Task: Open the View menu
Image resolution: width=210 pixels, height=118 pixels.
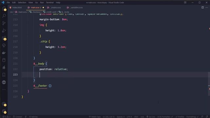Action: click(x=31, y=3)
